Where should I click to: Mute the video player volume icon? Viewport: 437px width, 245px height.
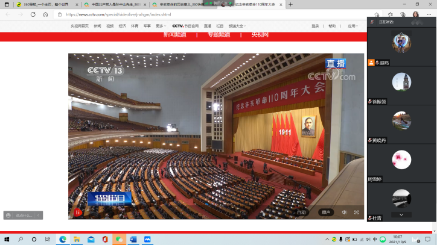[344, 212]
